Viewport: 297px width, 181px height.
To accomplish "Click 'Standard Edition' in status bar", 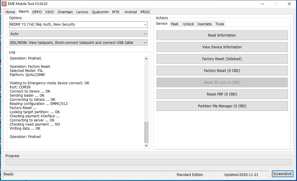I will tap(190, 175).
